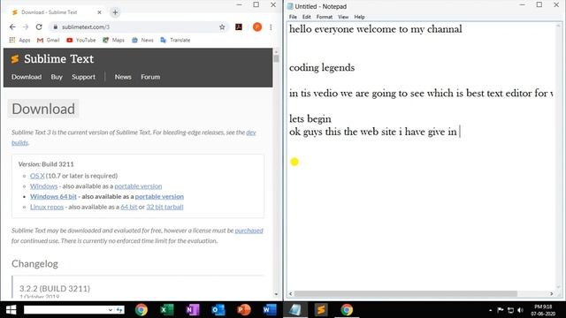
Task: Open Excel from the taskbar
Action: 167,310
